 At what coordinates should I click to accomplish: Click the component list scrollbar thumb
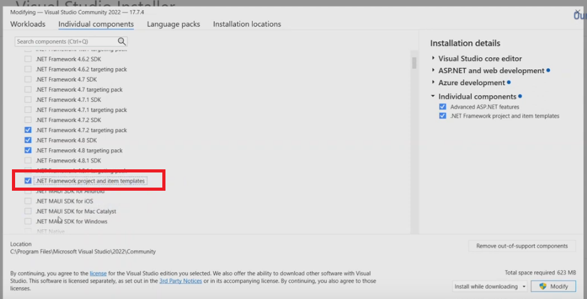point(414,62)
